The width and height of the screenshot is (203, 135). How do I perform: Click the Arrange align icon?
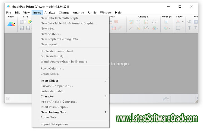[x=166, y=22]
